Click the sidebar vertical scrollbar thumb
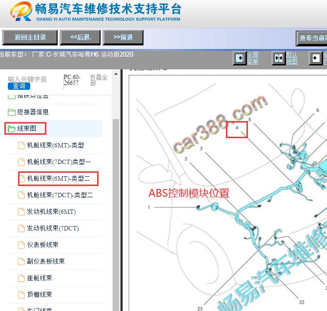The width and height of the screenshot is (327, 311). [x=116, y=215]
